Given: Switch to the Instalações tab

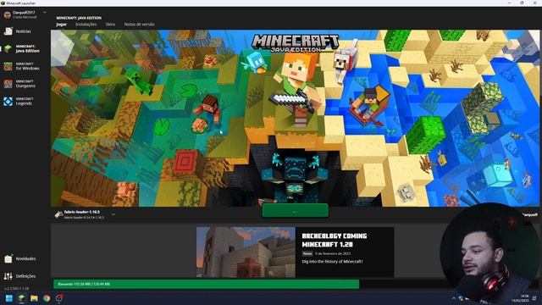Looking at the screenshot, I should click(86, 25).
